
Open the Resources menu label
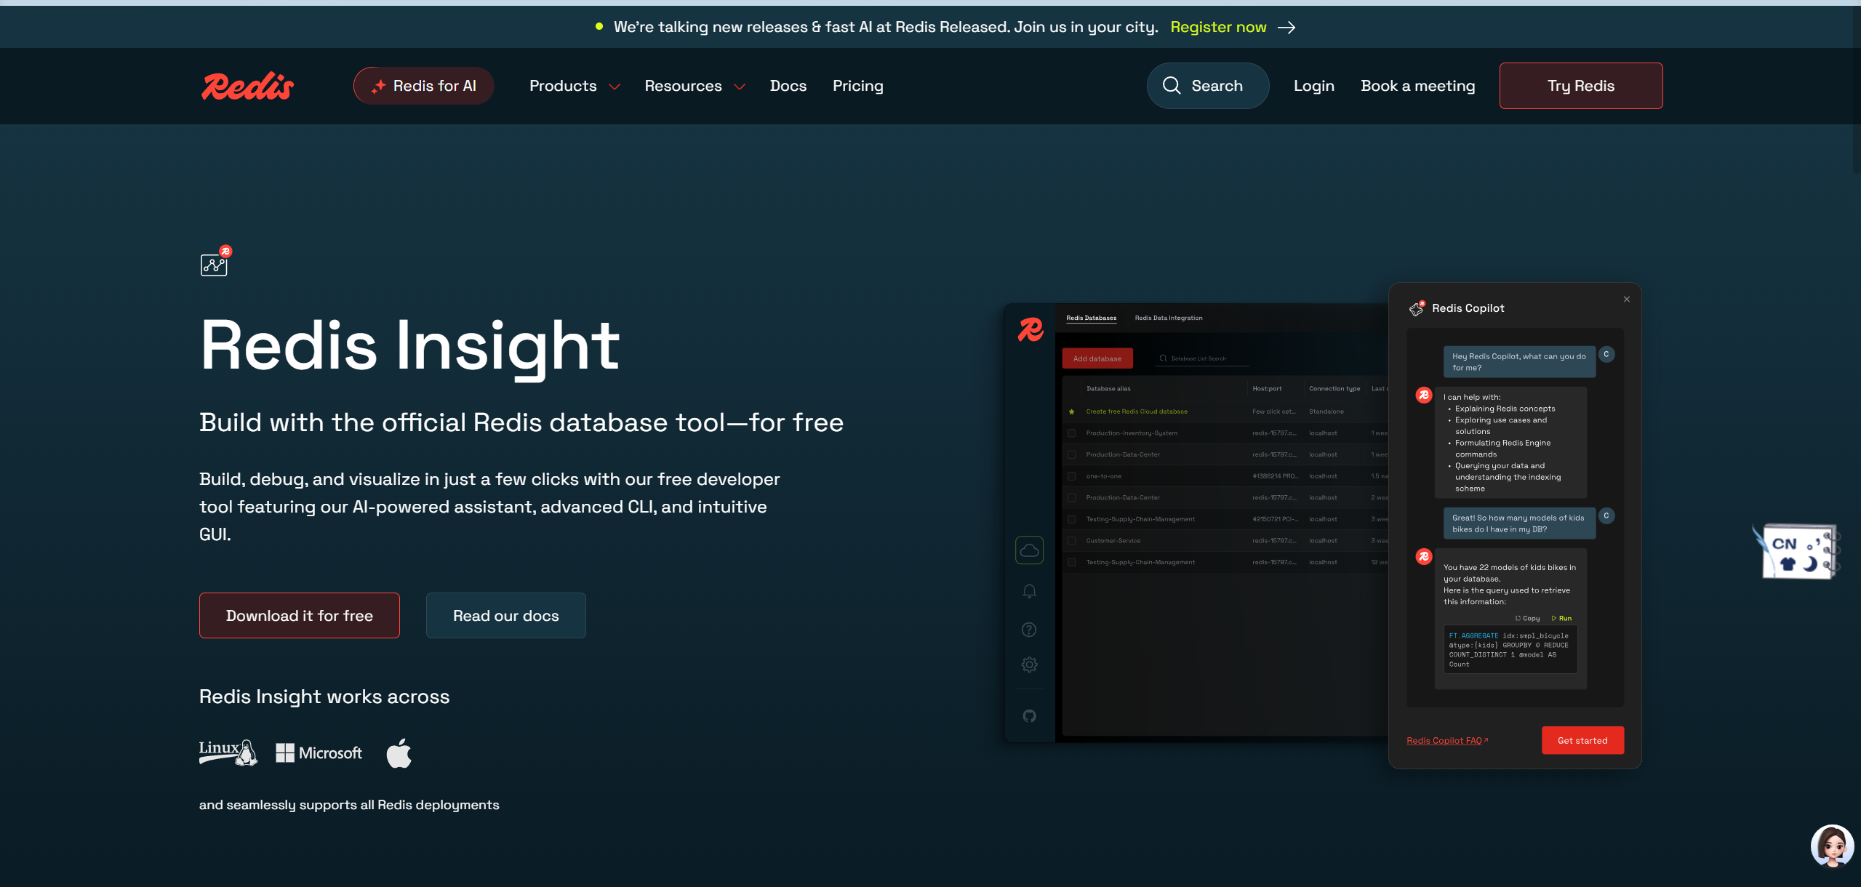click(x=683, y=86)
